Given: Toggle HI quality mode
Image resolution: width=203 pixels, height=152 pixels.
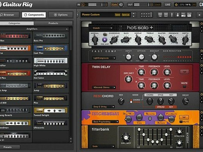Looking at the screenshot, I should tap(194, 5).
